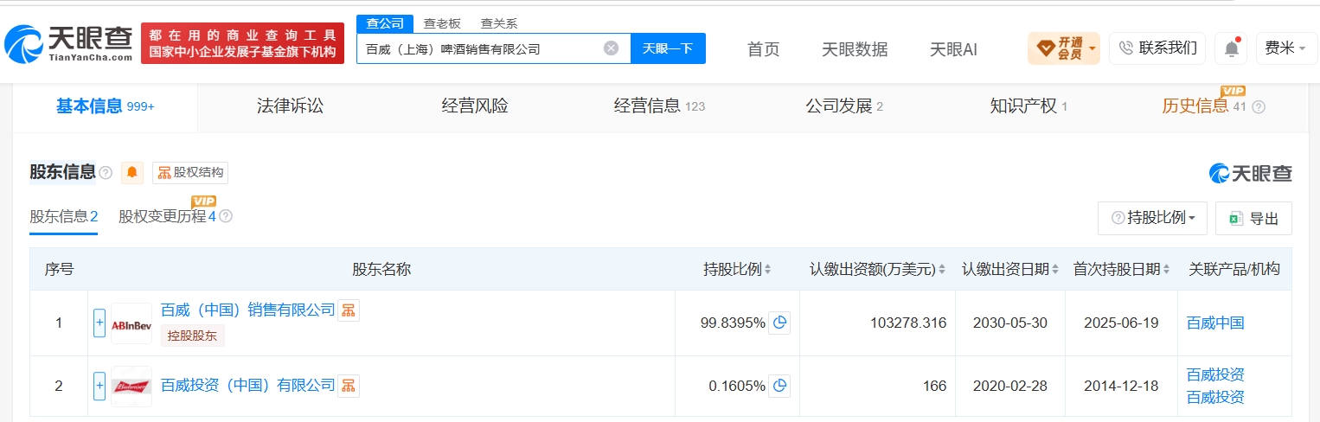Open the 法律诉讼 tab
This screenshot has width=1320, height=422.
click(290, 106)
